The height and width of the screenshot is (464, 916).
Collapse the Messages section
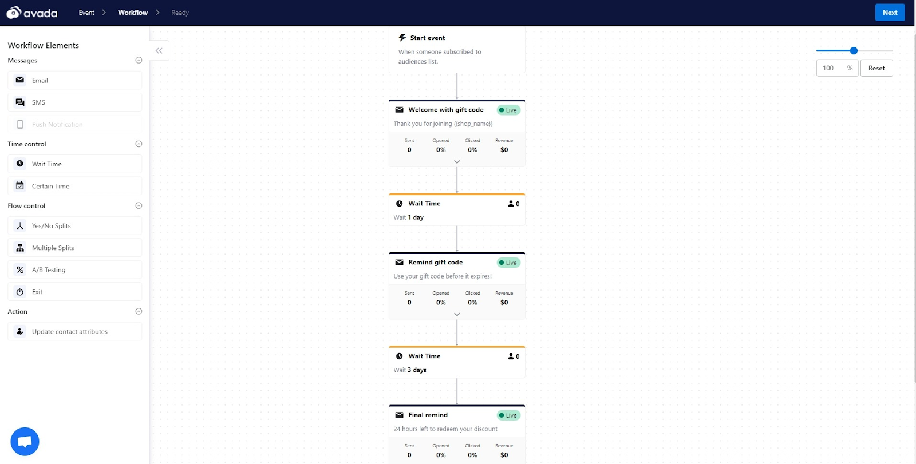pos(139,60)
